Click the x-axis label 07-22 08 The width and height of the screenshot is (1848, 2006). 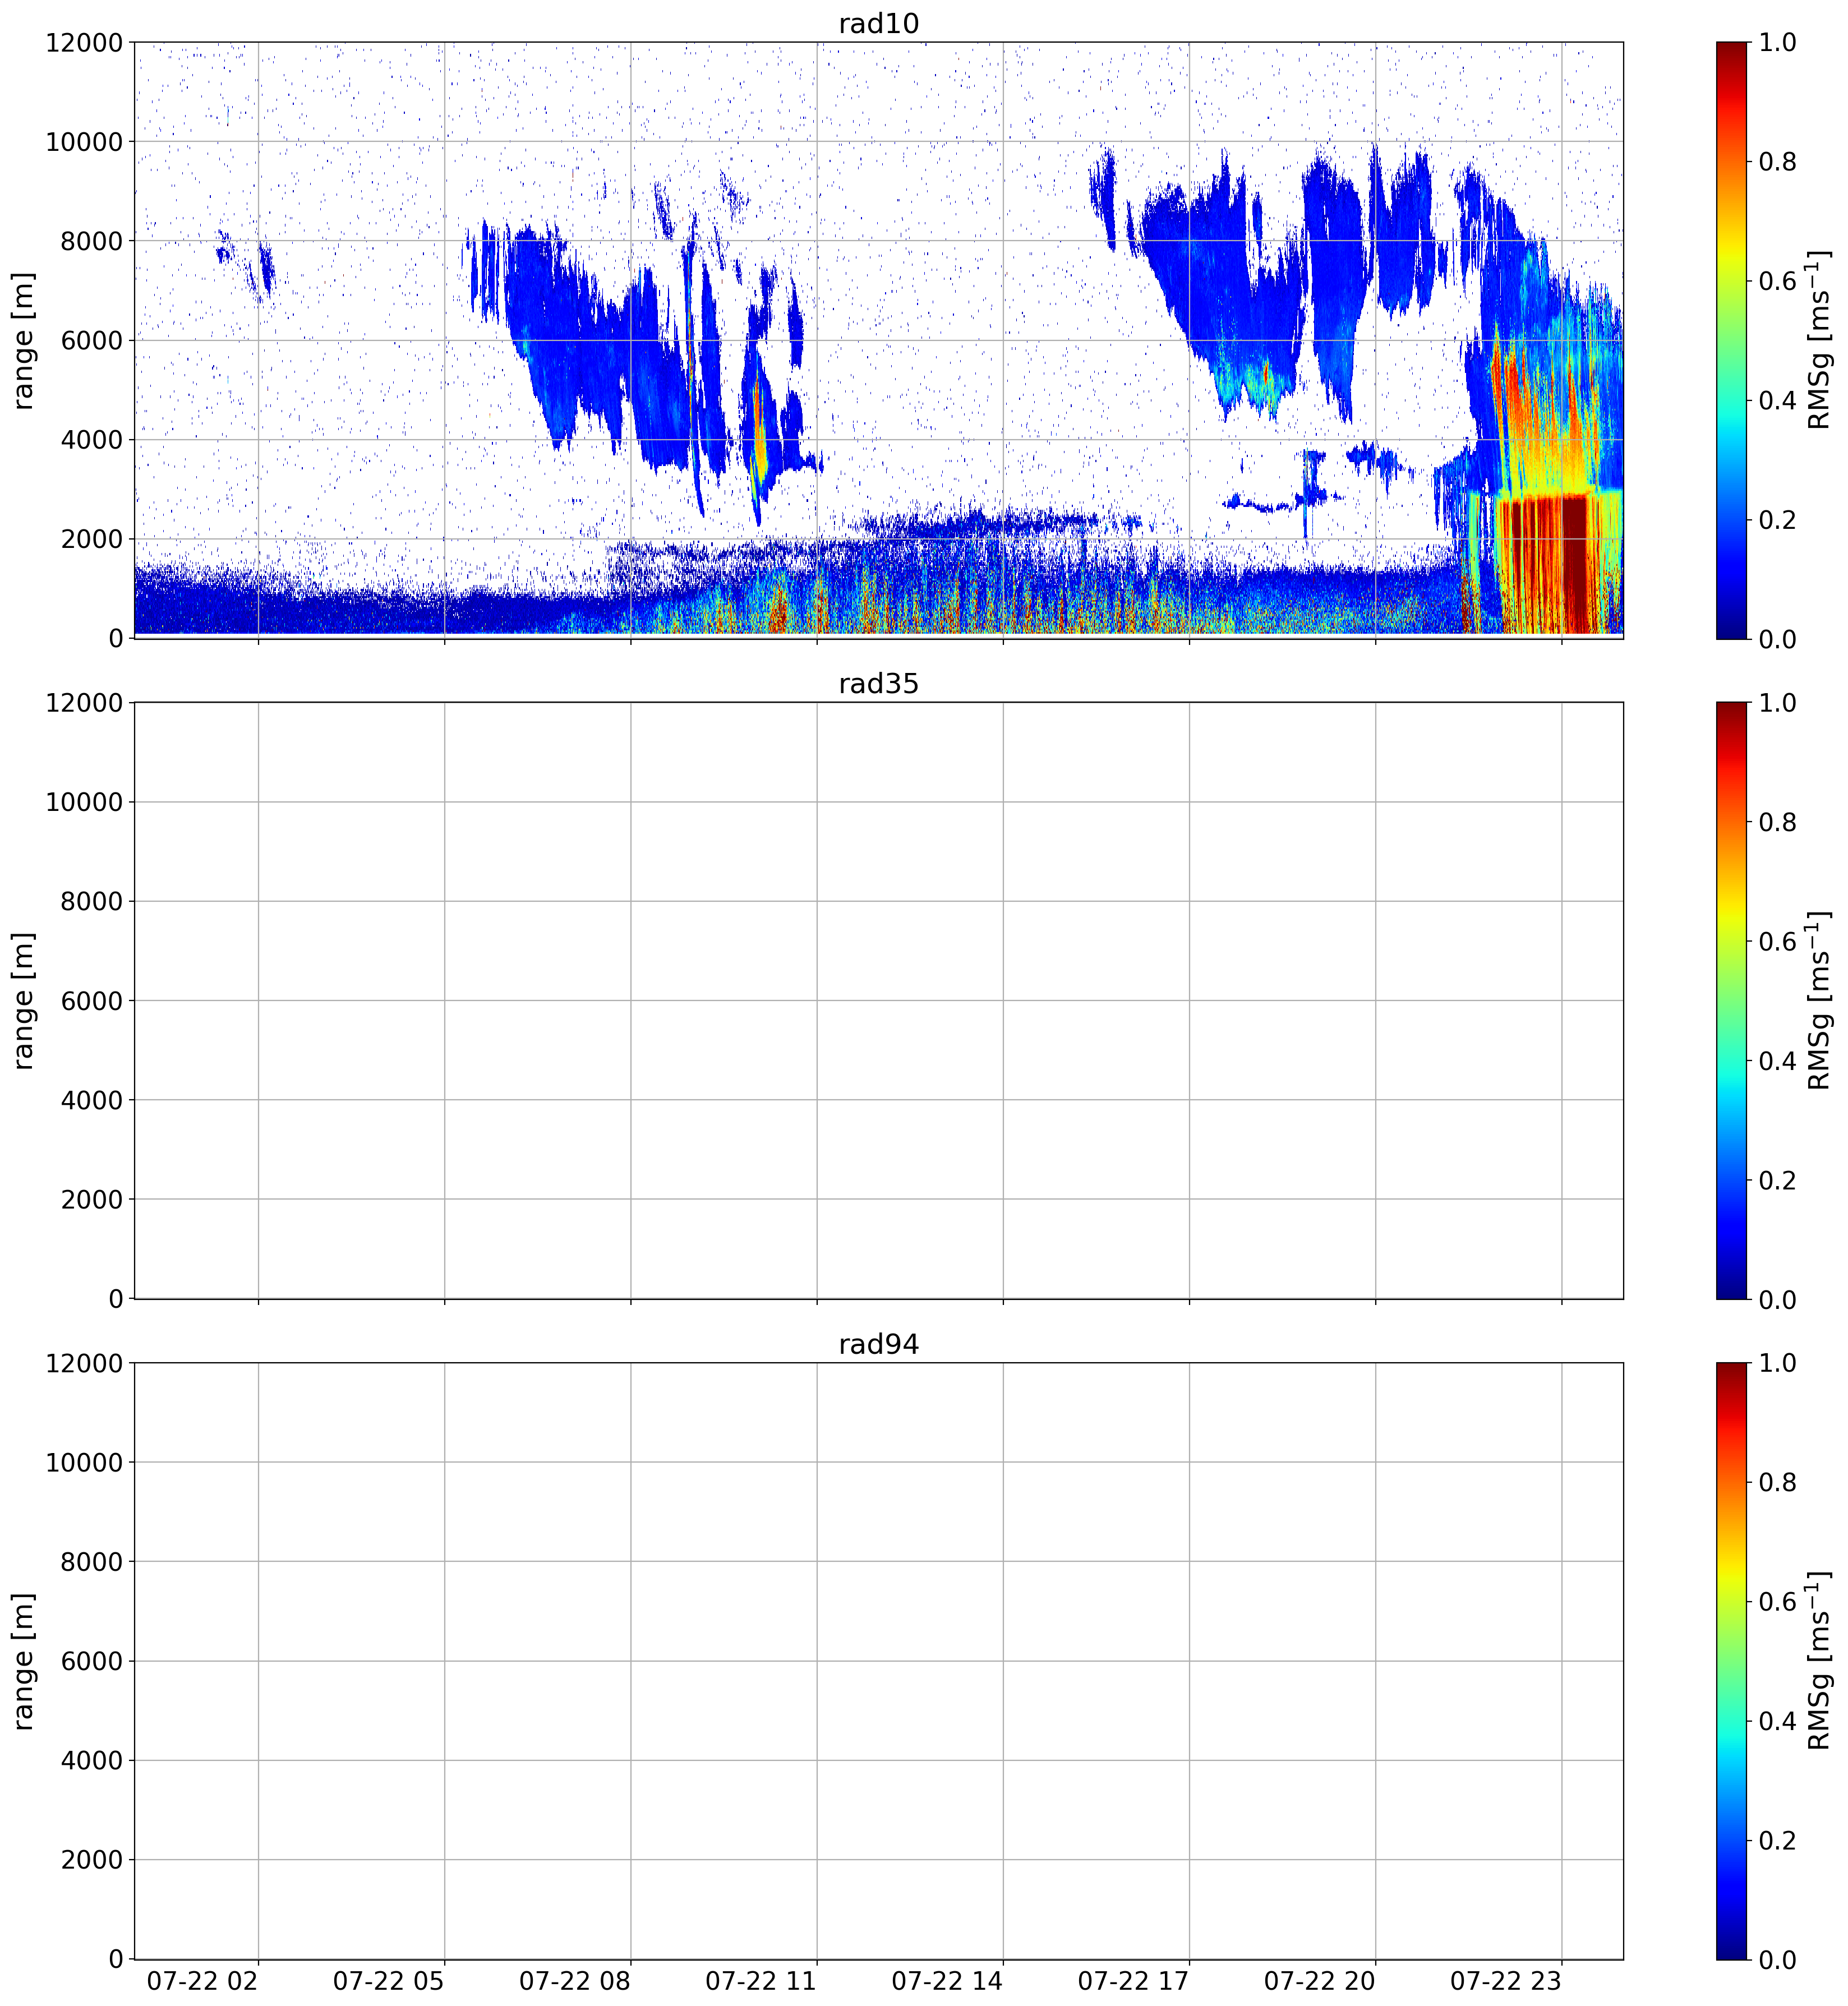(574, 1980)
